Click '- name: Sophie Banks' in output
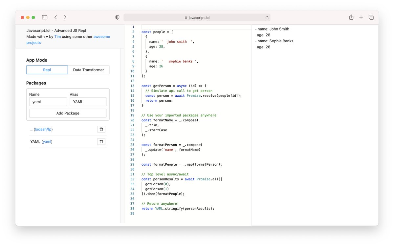The width and height of the screenshot is (394, 246). click(x=274, y=41)
